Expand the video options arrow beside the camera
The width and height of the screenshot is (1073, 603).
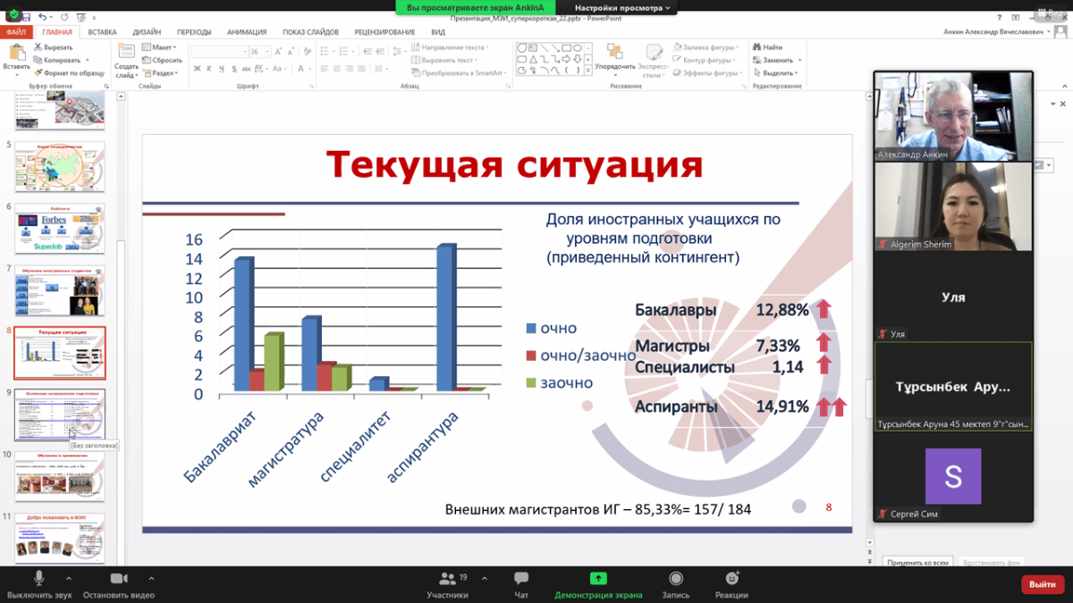151,578
